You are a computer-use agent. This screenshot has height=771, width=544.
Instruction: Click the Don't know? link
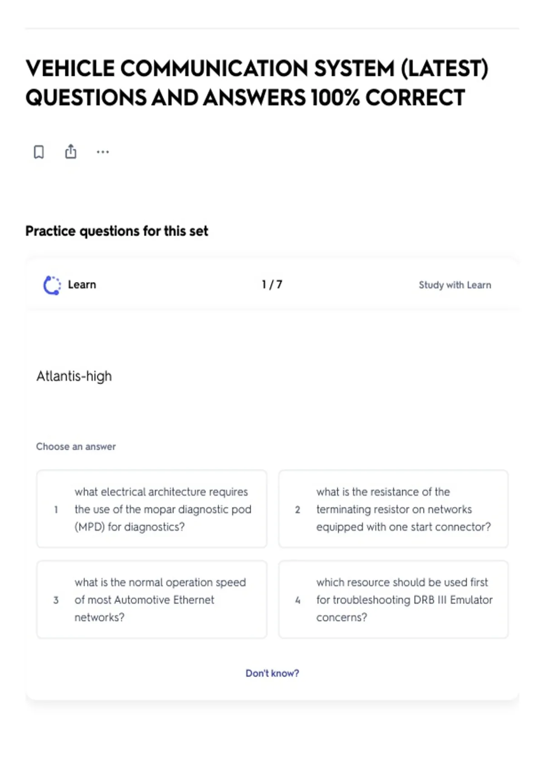pyautogui.click(x=272, y=673)
